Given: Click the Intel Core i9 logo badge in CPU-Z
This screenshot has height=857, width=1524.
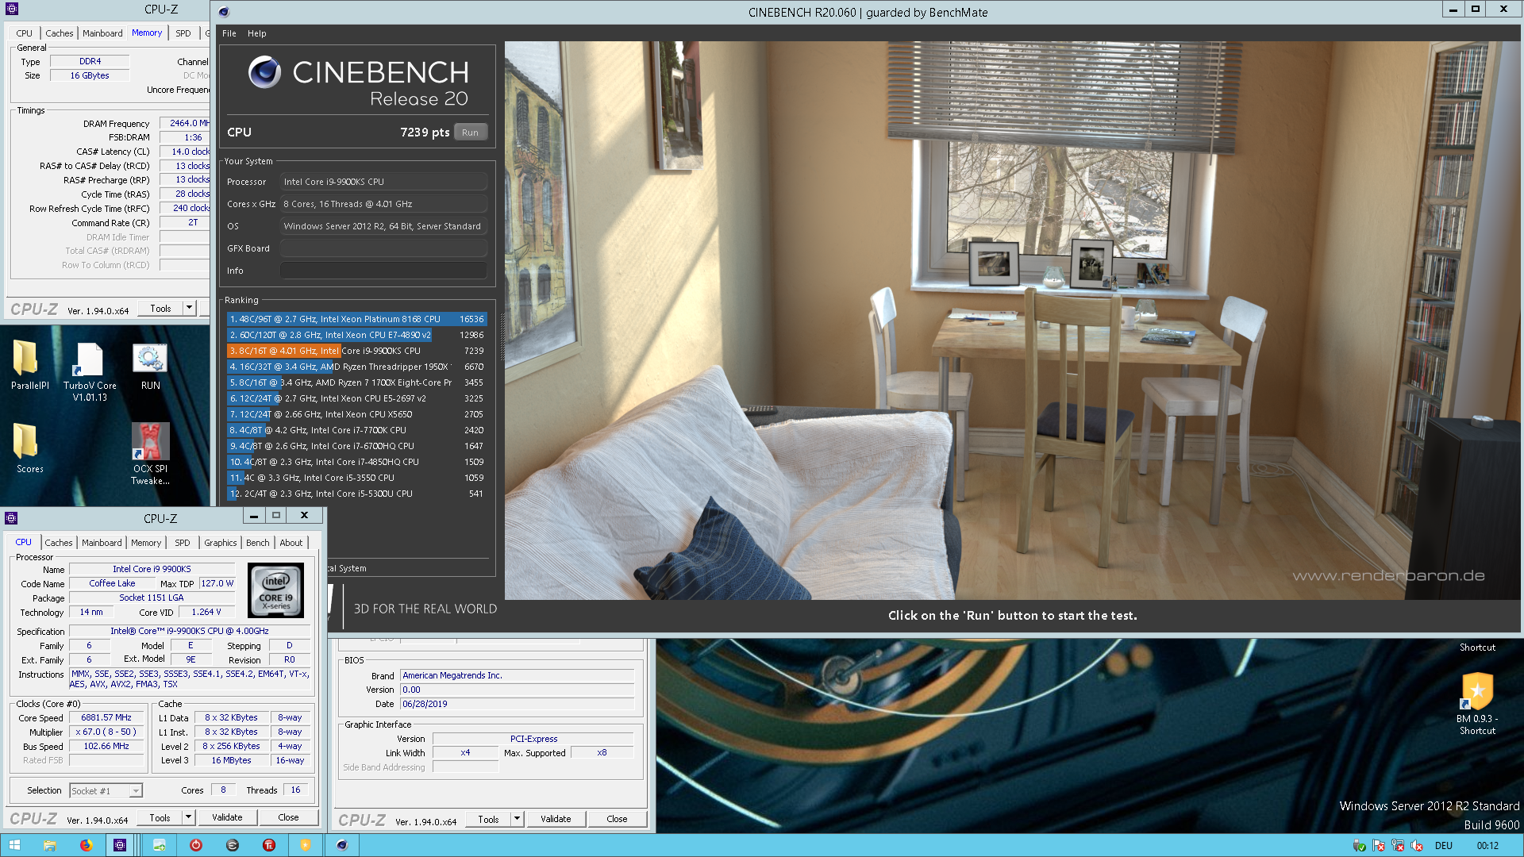Looking at the screenshot, I should point(275,590).
